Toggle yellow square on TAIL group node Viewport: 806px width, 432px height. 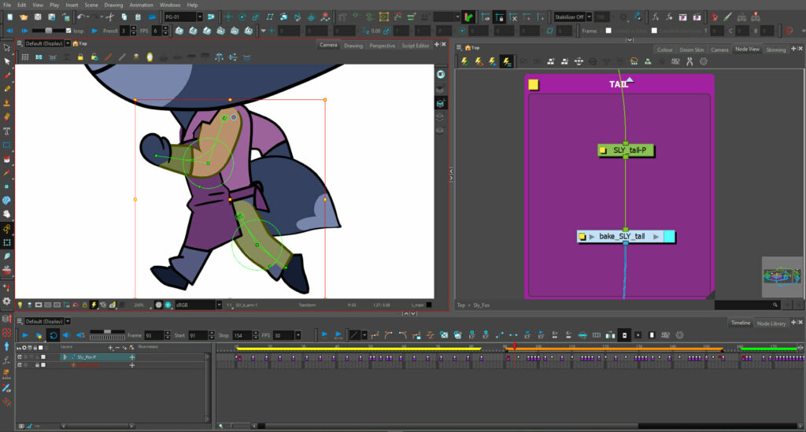click(x=534, y=85)
